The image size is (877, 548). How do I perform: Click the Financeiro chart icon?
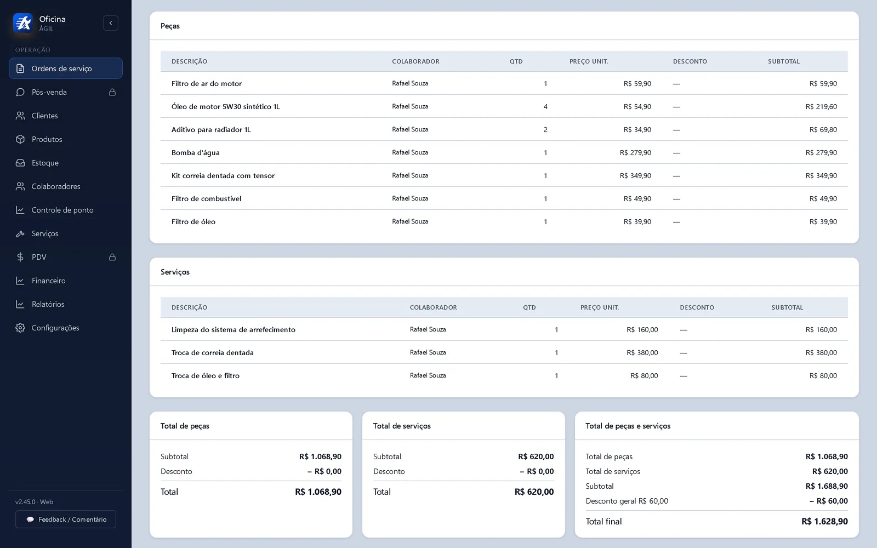[20, 281]
